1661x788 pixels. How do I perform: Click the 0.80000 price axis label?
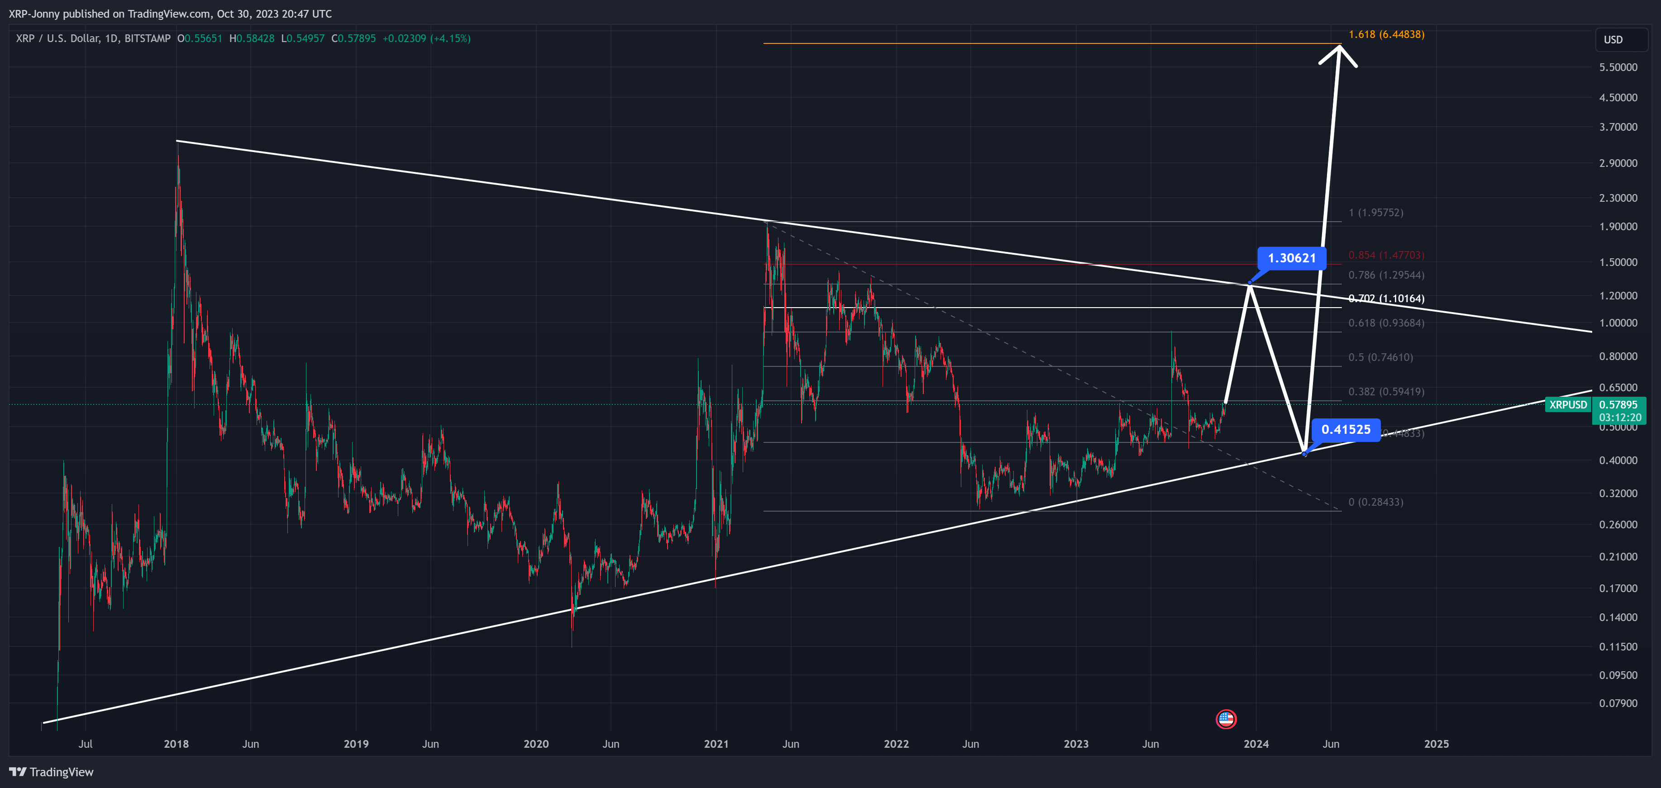coord(1618,356)
